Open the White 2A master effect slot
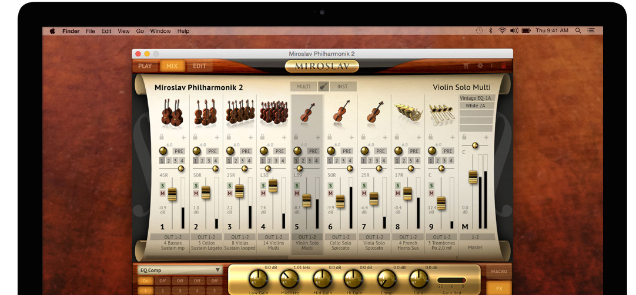Image resolution: width=636 pixels, height=295 pixels. [x=476, y=106]
